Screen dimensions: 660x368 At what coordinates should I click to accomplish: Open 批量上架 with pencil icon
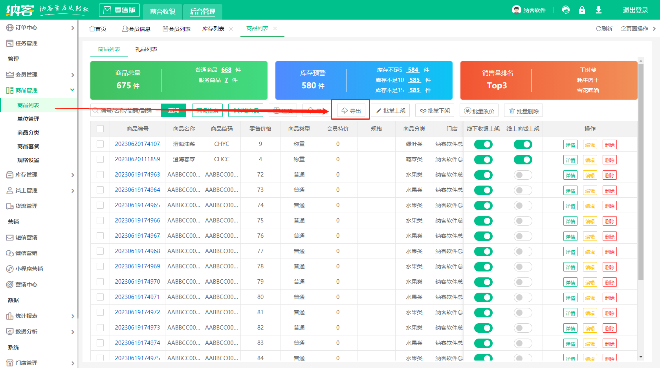[390, 111]
